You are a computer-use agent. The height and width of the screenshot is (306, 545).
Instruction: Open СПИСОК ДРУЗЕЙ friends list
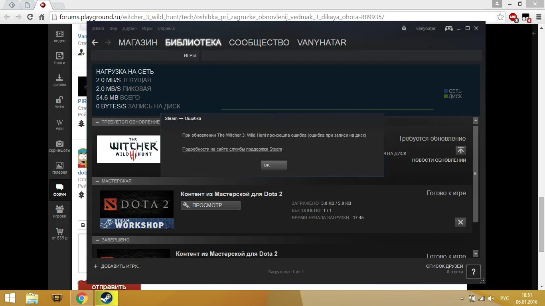pyautogui.click(x=444, y=266)
